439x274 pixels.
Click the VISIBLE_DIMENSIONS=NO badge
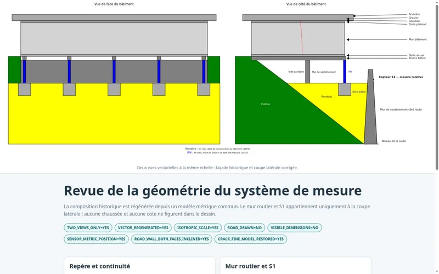[295, 227]
